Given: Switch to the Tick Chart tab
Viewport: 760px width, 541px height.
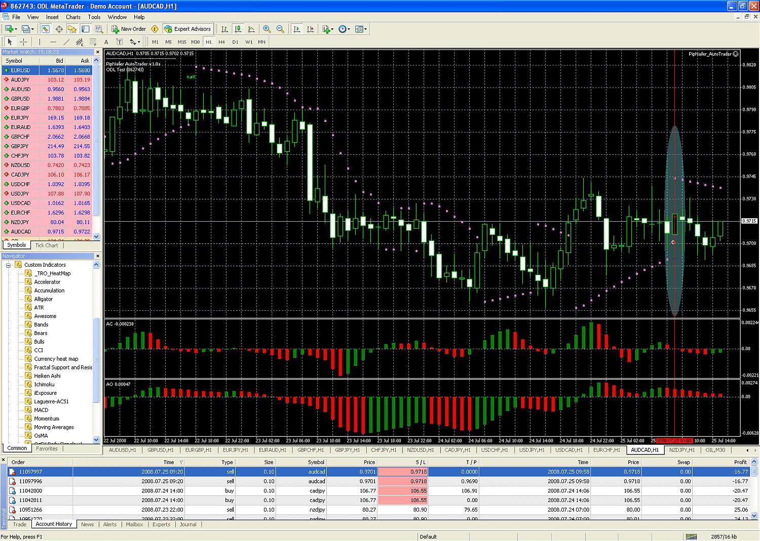Looking at the screenshot, I should click(46, 245).
